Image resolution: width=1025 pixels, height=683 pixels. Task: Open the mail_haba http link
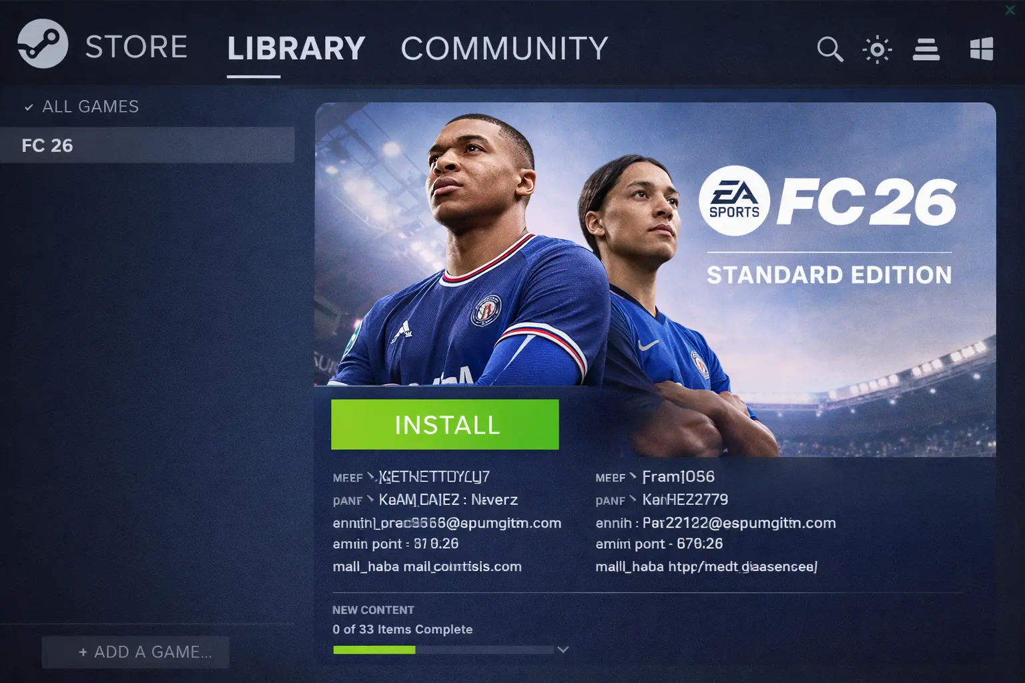point(743,566)
